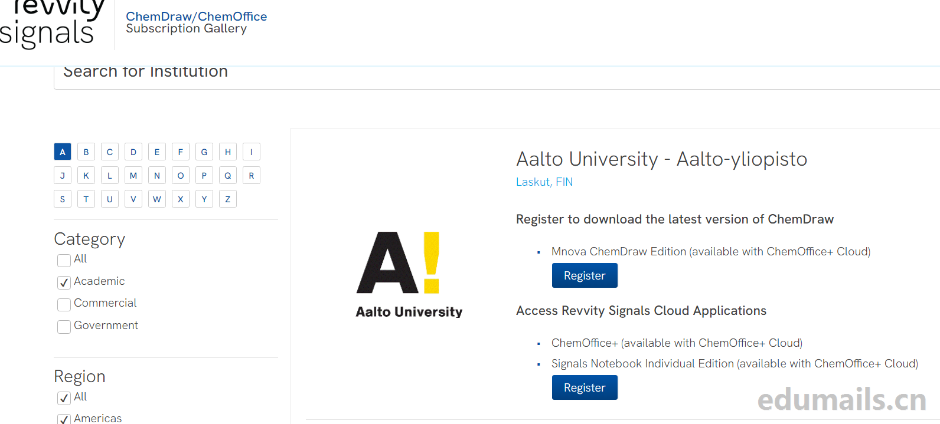The width and height of the screenshot is (940, 424).
Task: Uncheck the Academic category checkbox
Action: [64, 282]
